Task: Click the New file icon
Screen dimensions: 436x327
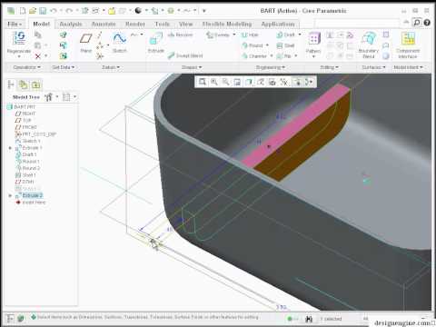Action: (23, 11)
